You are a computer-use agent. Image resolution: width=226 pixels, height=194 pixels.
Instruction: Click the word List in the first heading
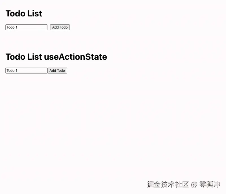tap(34, 13)
